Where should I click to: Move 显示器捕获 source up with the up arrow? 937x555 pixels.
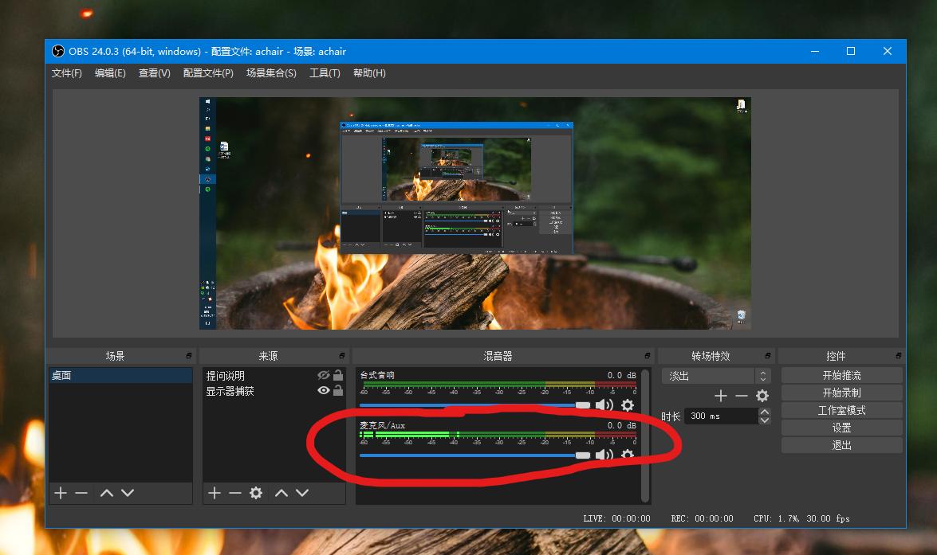coord(281,493)
